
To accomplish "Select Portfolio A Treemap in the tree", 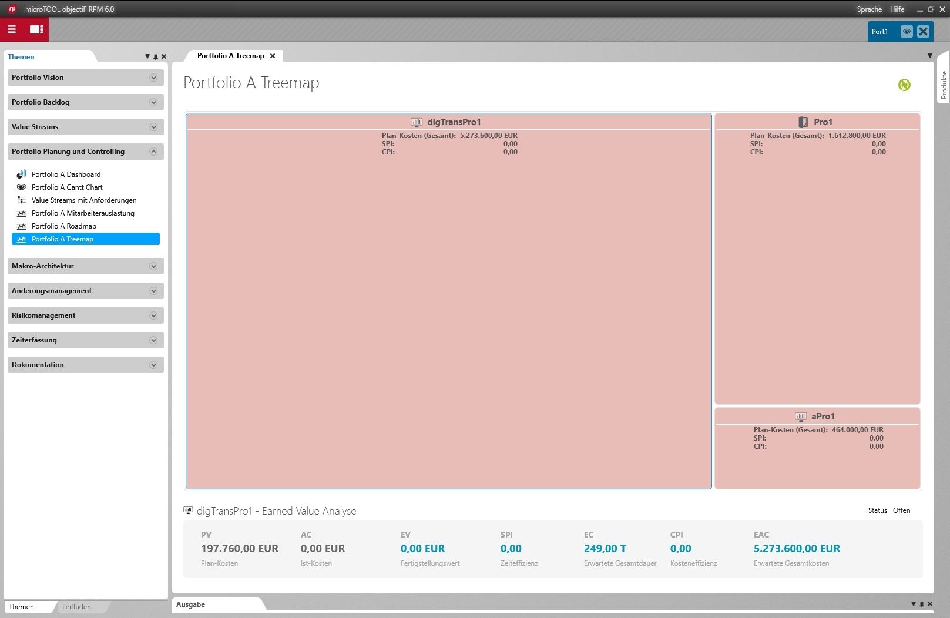I will pos(86,239).
